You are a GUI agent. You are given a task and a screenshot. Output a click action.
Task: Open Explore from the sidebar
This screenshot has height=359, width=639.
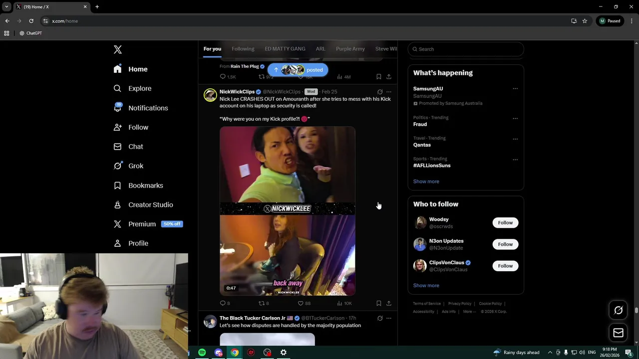132,88
